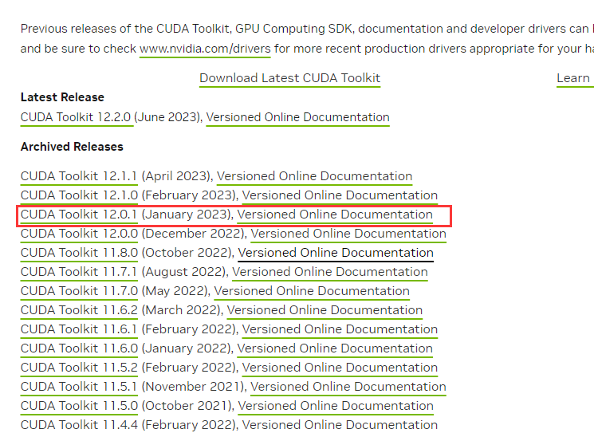
Task: Open the www.nvidia.com/drivers link
Action: pyautogui.click(x=205, y=49)
